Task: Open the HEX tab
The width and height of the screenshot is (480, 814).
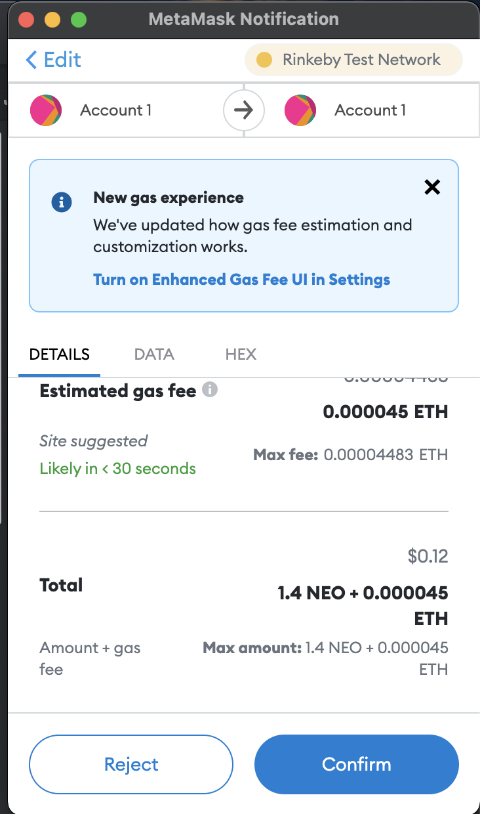Action: (241, 355)
